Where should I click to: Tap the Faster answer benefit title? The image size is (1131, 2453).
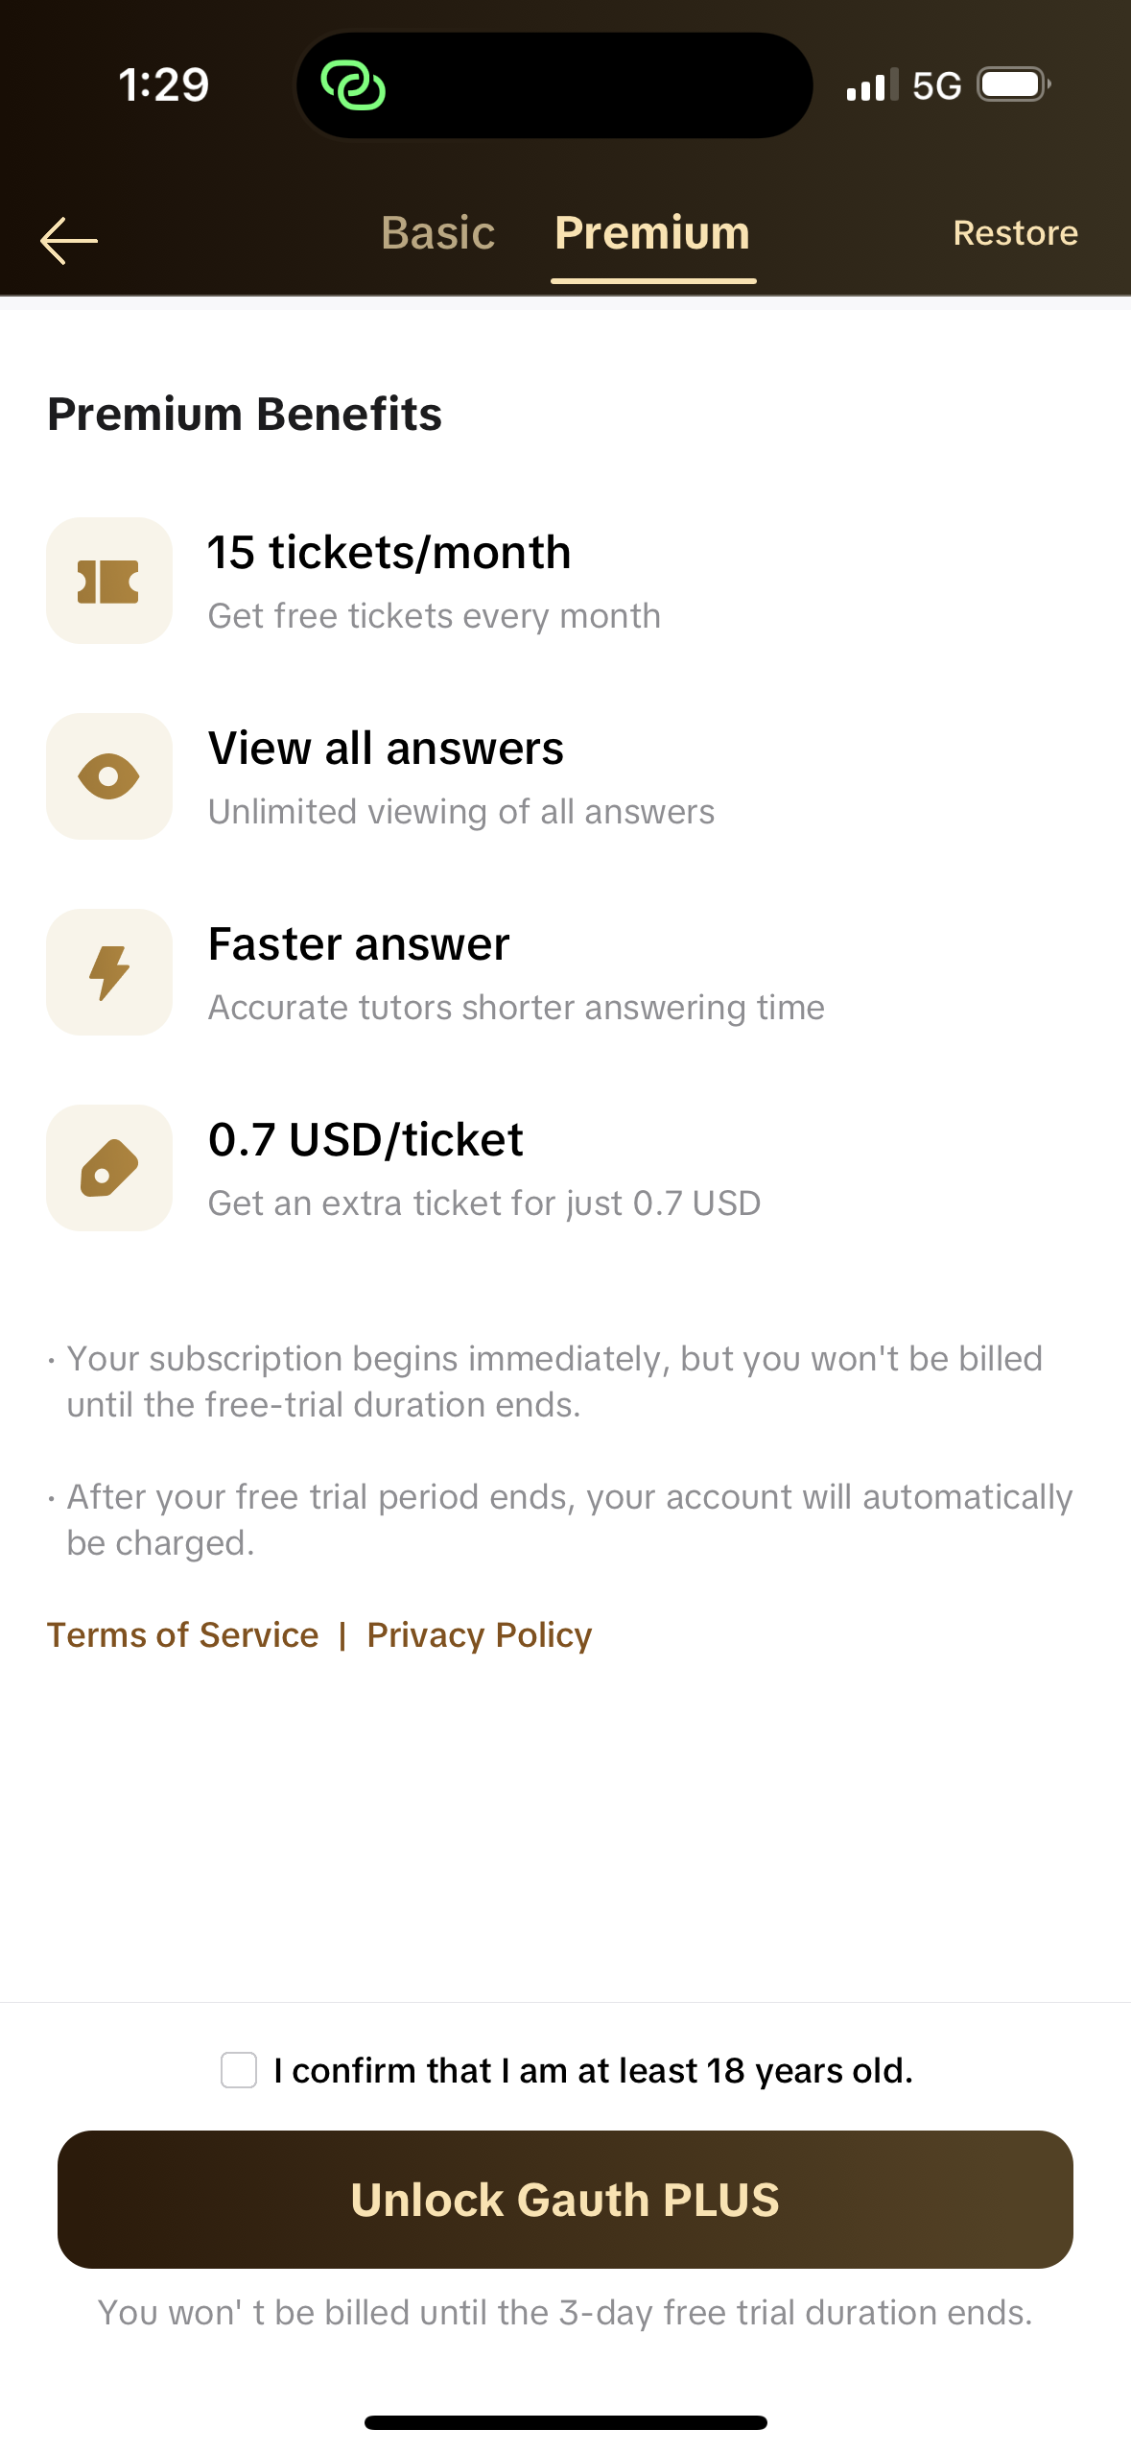[x=359, y=944]
